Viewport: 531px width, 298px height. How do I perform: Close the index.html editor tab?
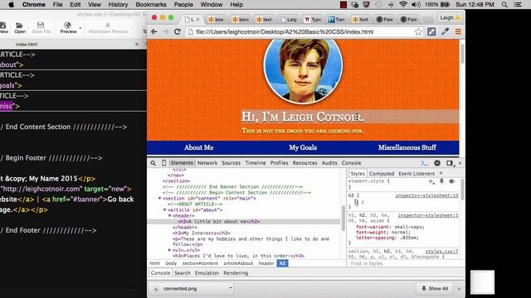pos(137,44)
